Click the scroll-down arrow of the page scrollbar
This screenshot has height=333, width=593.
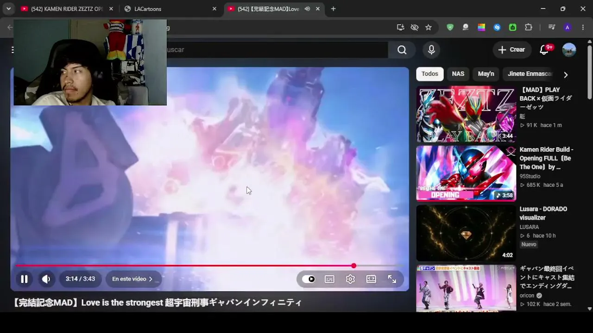589,308
